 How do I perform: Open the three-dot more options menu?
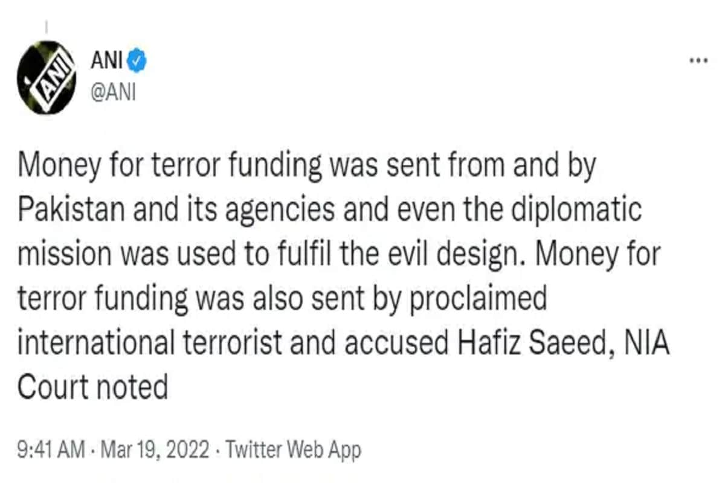698,61
